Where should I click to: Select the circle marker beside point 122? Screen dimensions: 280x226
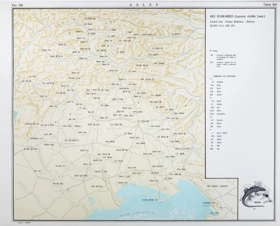pos(78,140)
